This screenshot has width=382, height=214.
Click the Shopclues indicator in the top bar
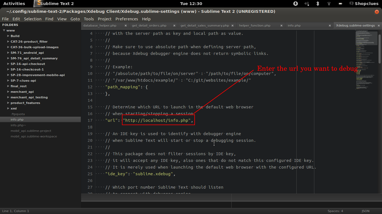click(x=364, y=4)
